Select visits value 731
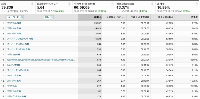The height and width of the screenshot is (99, 200). click(x=99, y=49)
